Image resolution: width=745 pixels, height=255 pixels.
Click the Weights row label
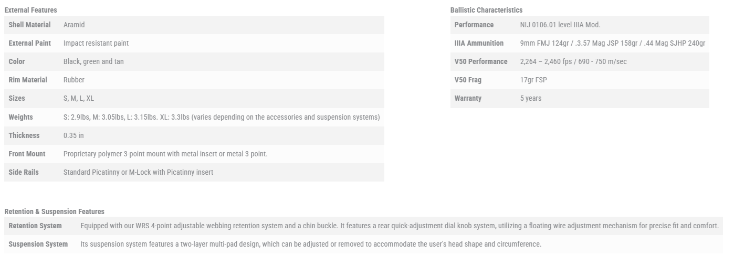click(20, 117)
